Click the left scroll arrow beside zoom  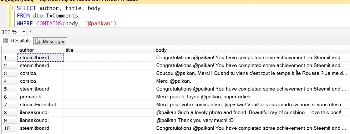(x=30, y=31)
